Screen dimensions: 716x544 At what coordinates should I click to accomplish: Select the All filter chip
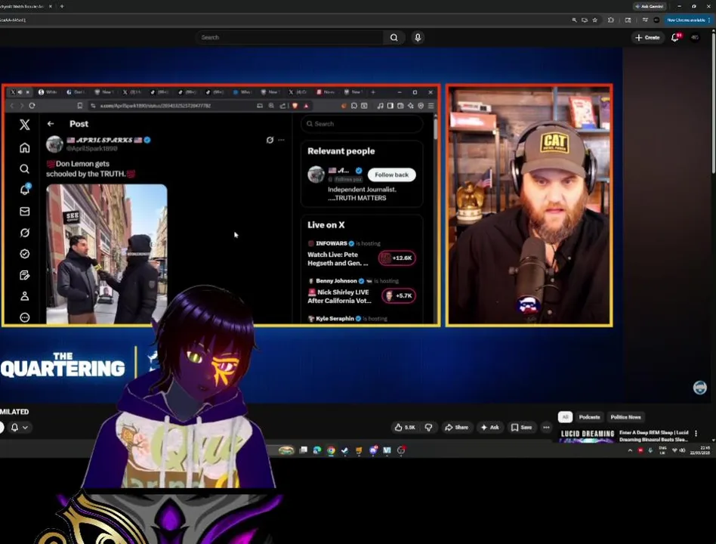(565, 417)
